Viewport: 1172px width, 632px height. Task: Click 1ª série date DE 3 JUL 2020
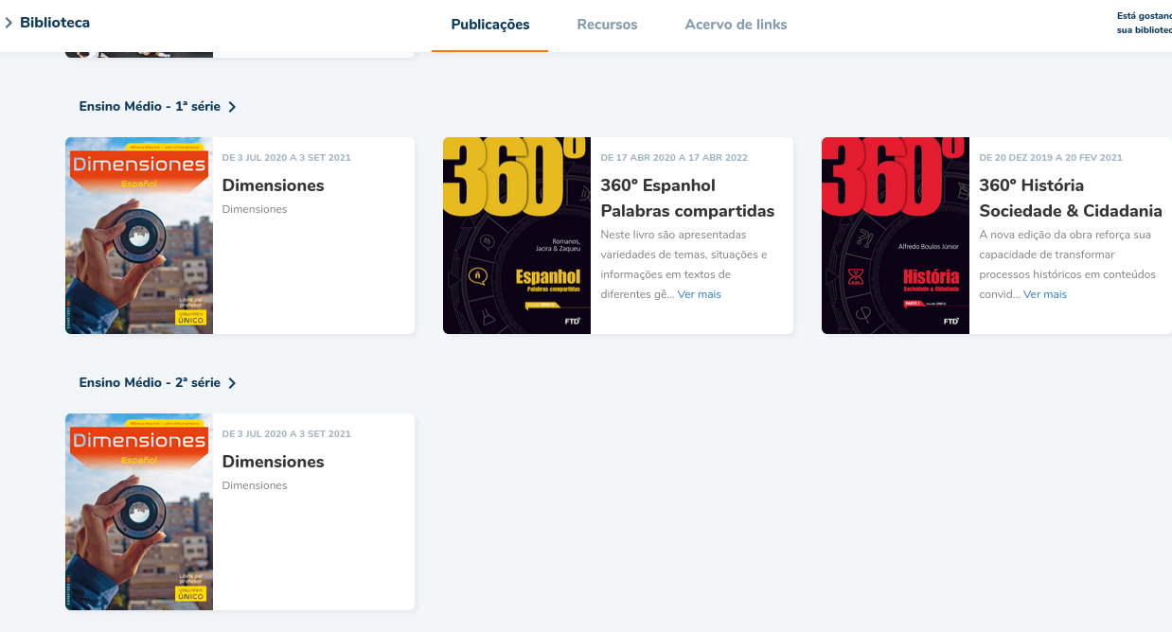[287, 158]
